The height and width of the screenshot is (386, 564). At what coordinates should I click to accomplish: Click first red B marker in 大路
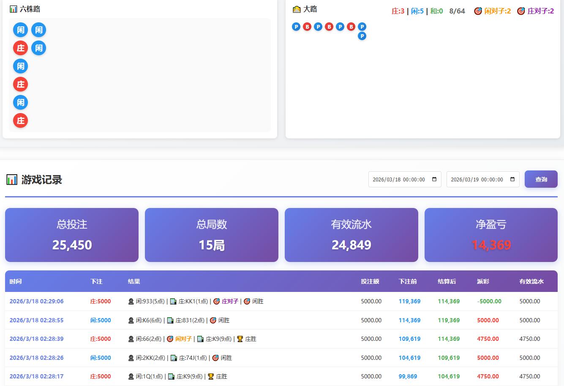tap(307, 27)
